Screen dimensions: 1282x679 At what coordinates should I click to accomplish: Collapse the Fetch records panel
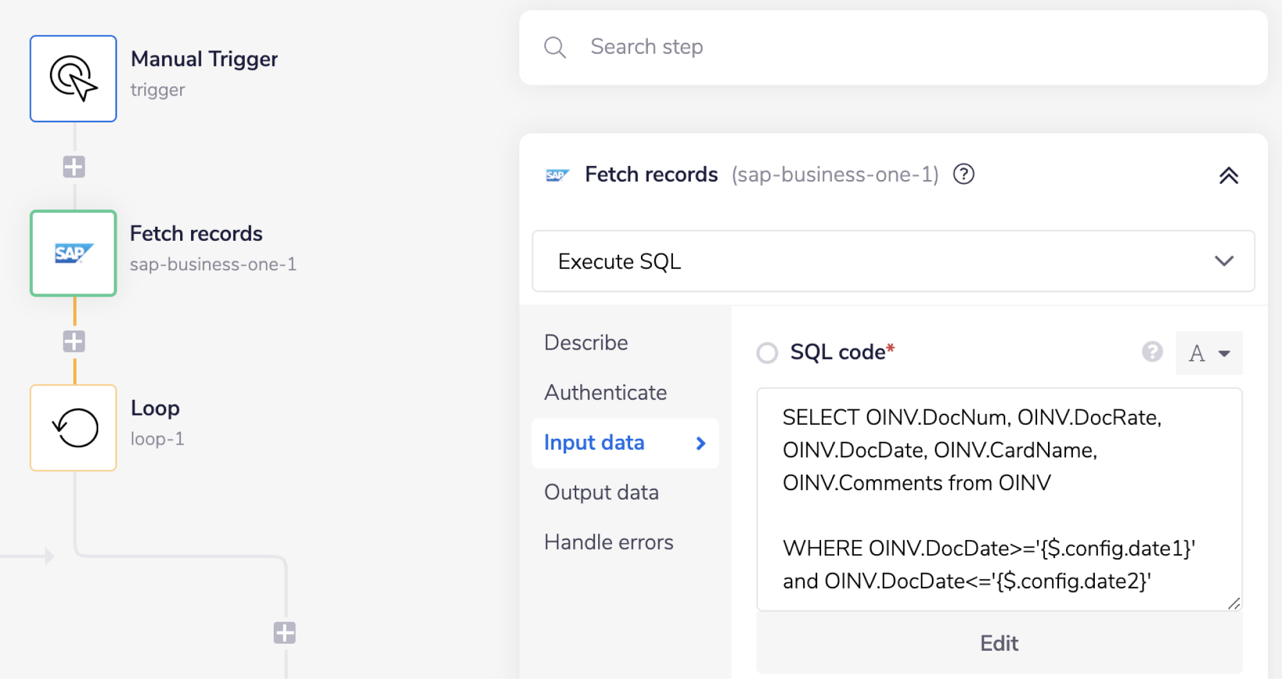pos(1228,176)
